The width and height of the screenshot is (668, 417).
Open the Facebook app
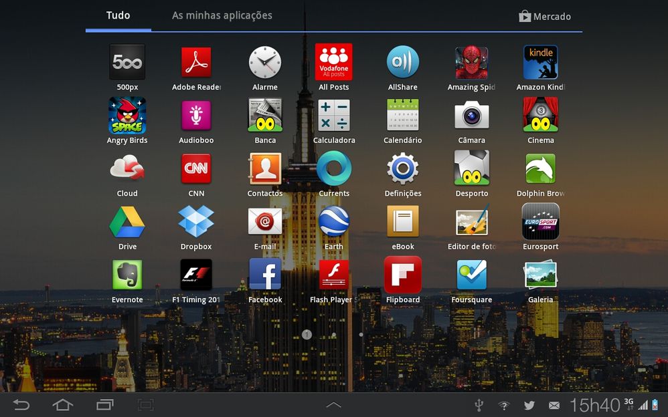265,275
